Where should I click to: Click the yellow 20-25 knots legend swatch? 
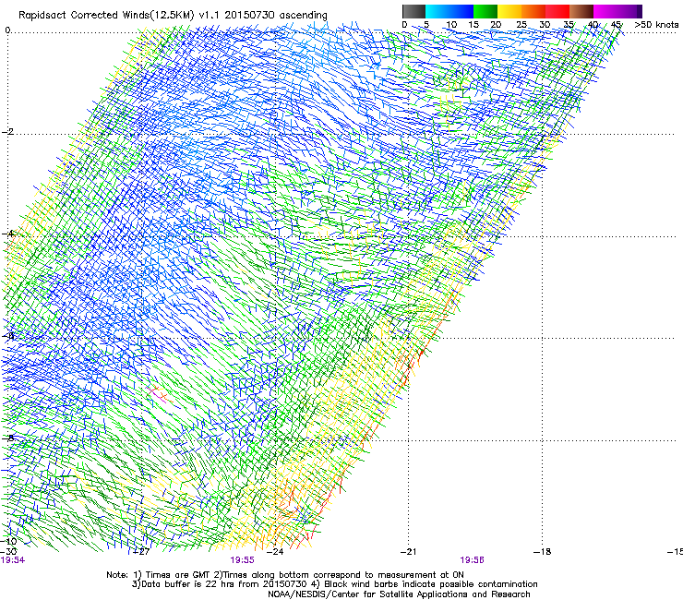click(x=509, y=11)
